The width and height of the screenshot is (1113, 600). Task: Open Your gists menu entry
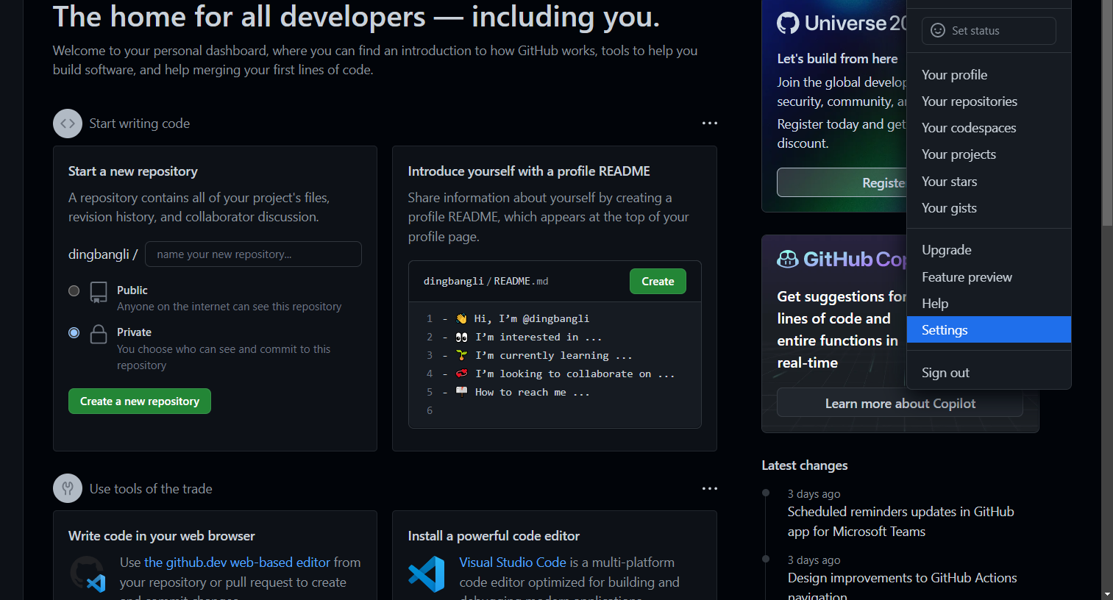coord(989,208)
